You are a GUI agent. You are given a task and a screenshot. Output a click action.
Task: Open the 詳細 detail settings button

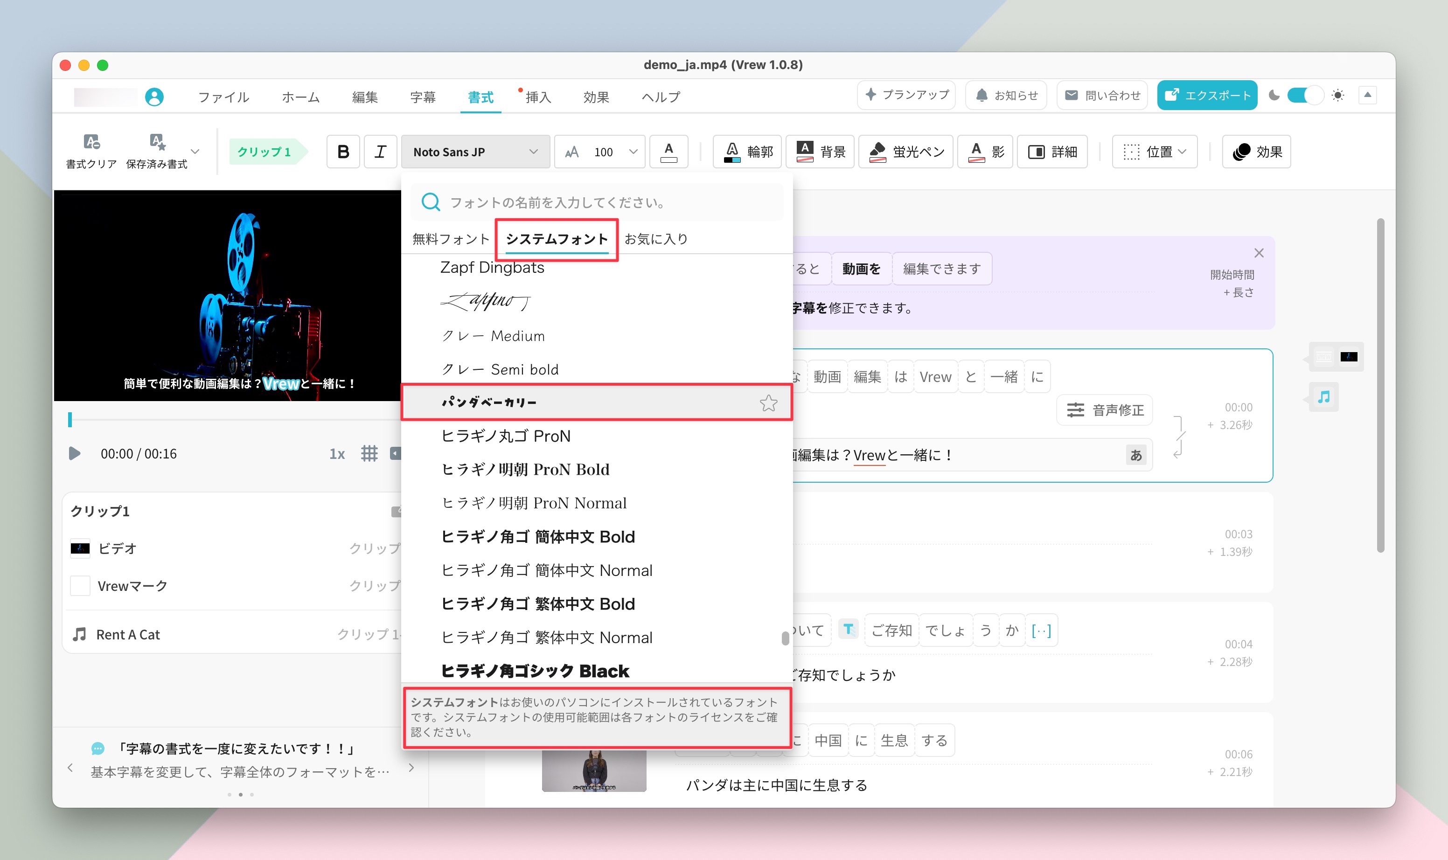[1052, 152]
